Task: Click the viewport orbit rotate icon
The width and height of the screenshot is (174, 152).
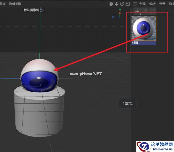Action: [122, 4]
